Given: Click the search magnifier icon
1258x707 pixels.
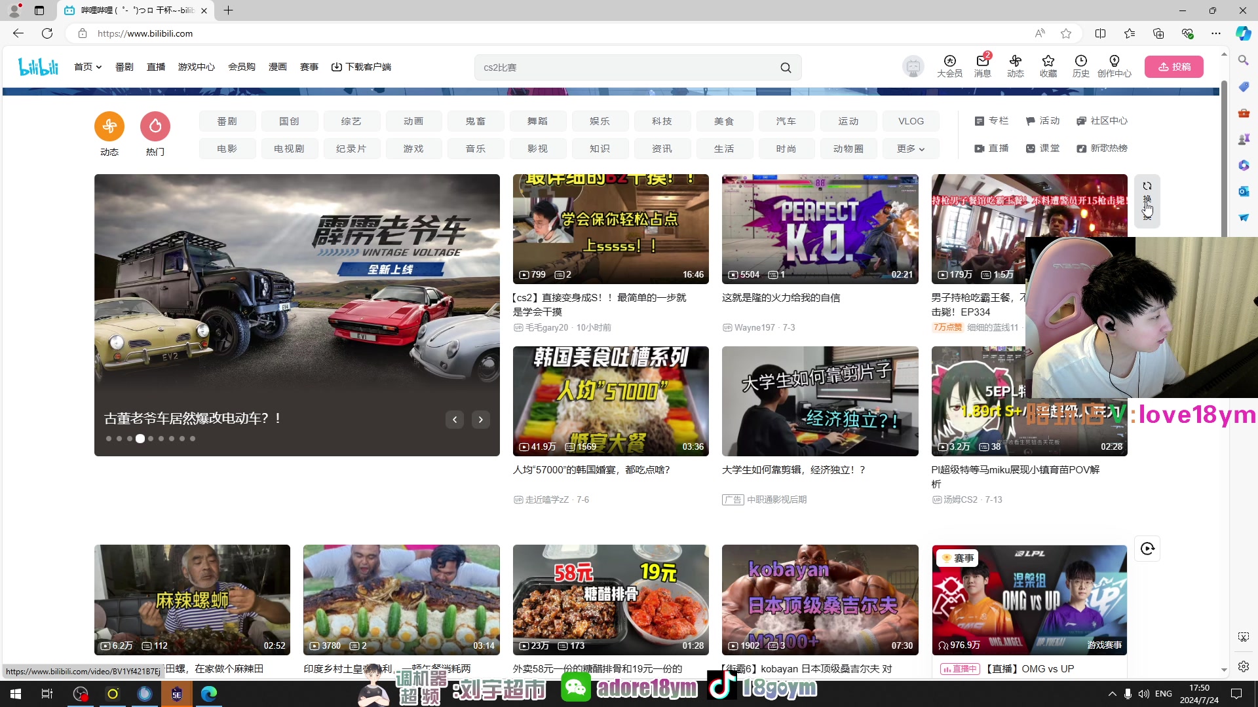Looking at the screenshot, I should (786, 67).
